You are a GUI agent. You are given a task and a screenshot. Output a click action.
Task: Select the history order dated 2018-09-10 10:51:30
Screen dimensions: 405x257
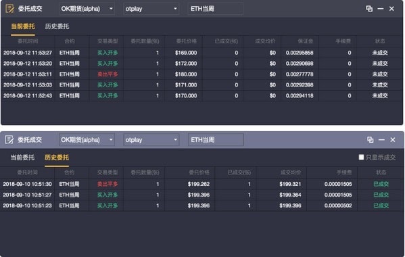coord(201,184)
